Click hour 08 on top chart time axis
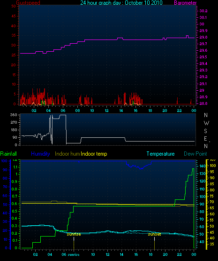This screenshot has width=218, height=261. click(x=77, y=111)
